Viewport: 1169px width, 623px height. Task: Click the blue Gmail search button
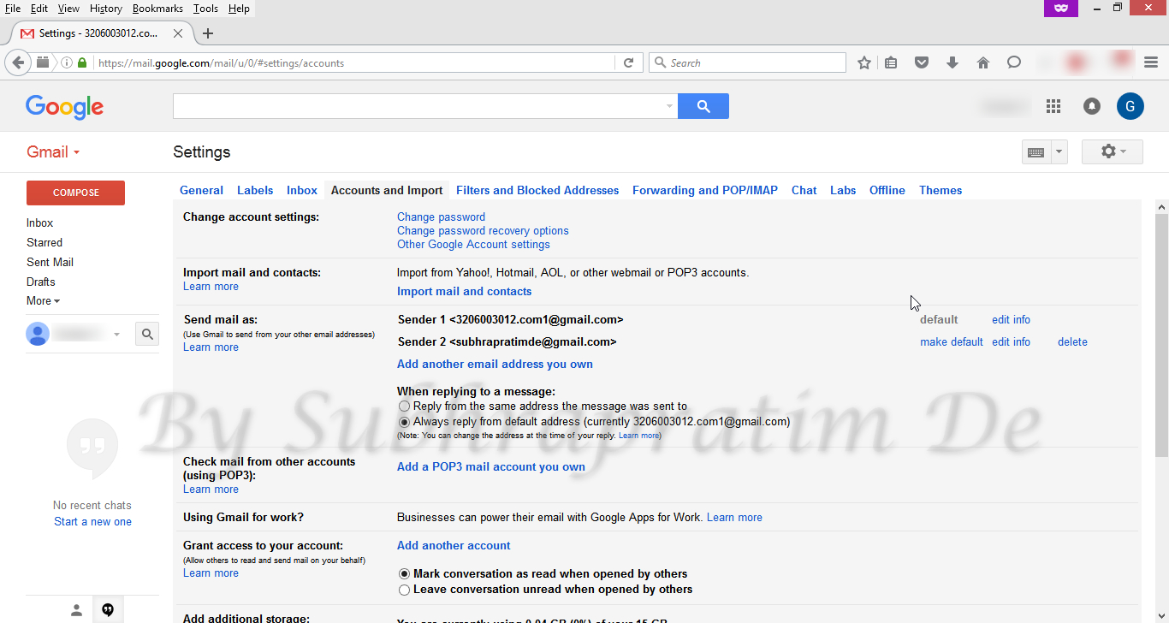[x=703, y=106]
